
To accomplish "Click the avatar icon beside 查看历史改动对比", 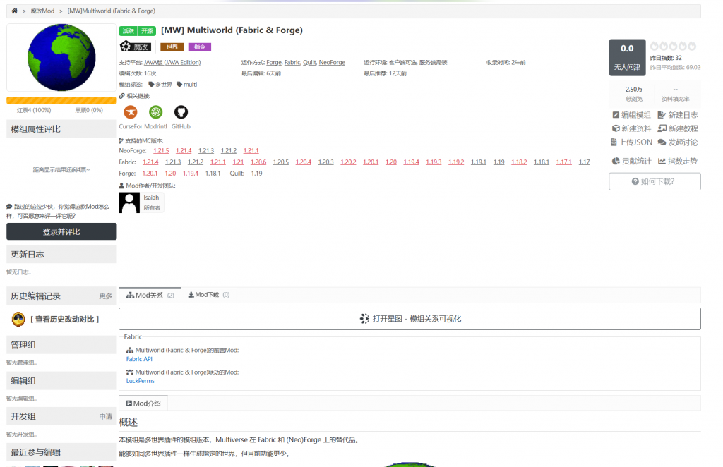I will [18, 319].
